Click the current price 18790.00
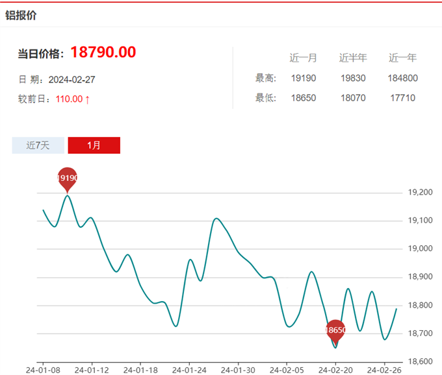Viewport: 442px width, 375px height. click(x=103, y=53)
